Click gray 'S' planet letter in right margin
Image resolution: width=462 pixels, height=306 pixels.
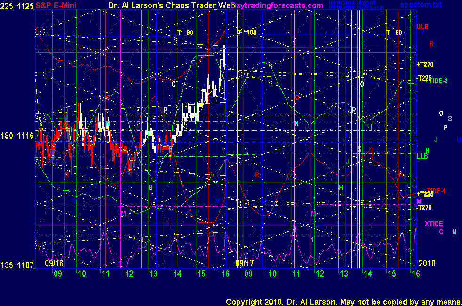450,119
